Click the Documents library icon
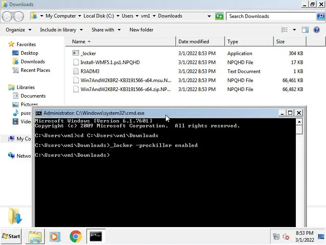The image size is (326, 245). tap(15, 96)
